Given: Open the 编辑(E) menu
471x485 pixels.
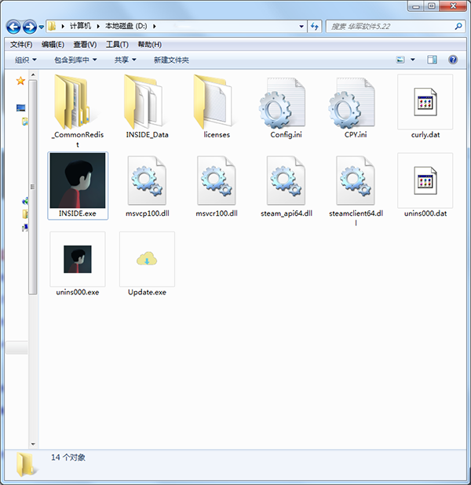Looking at the screenshot, I should tap(53, 45).
